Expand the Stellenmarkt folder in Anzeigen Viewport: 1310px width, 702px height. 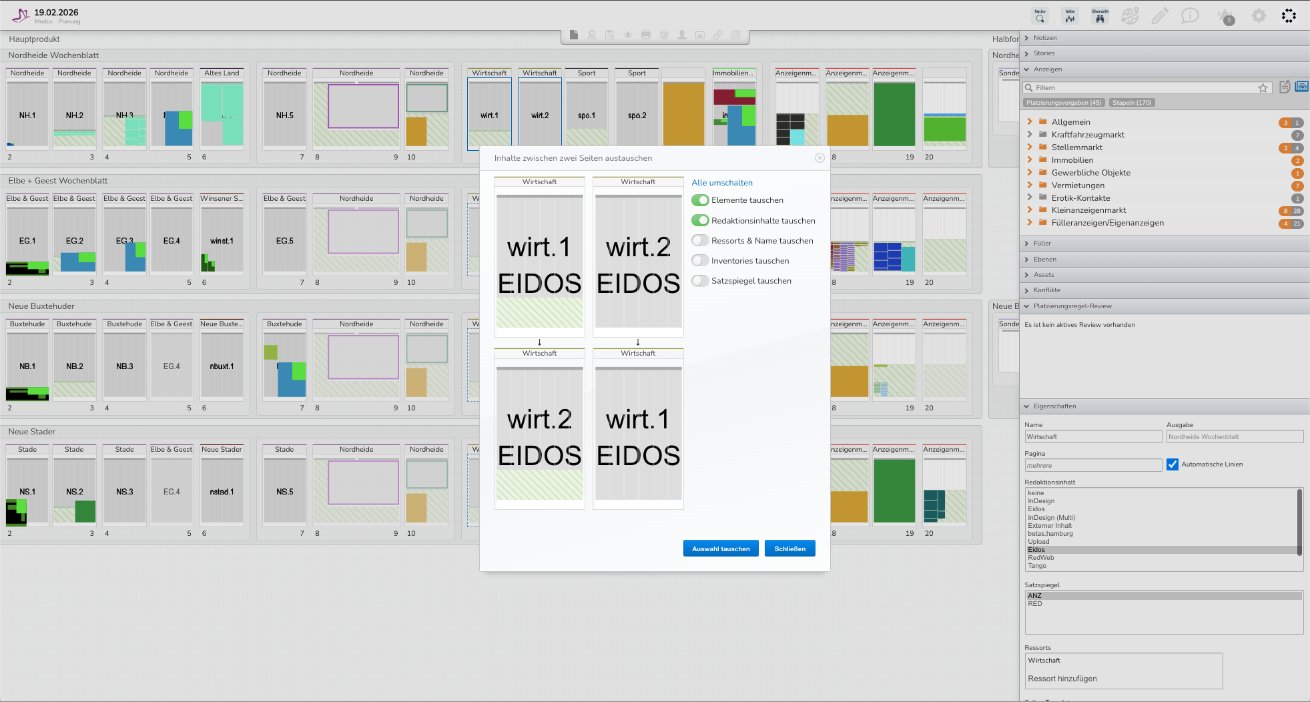coord(1030,147)
